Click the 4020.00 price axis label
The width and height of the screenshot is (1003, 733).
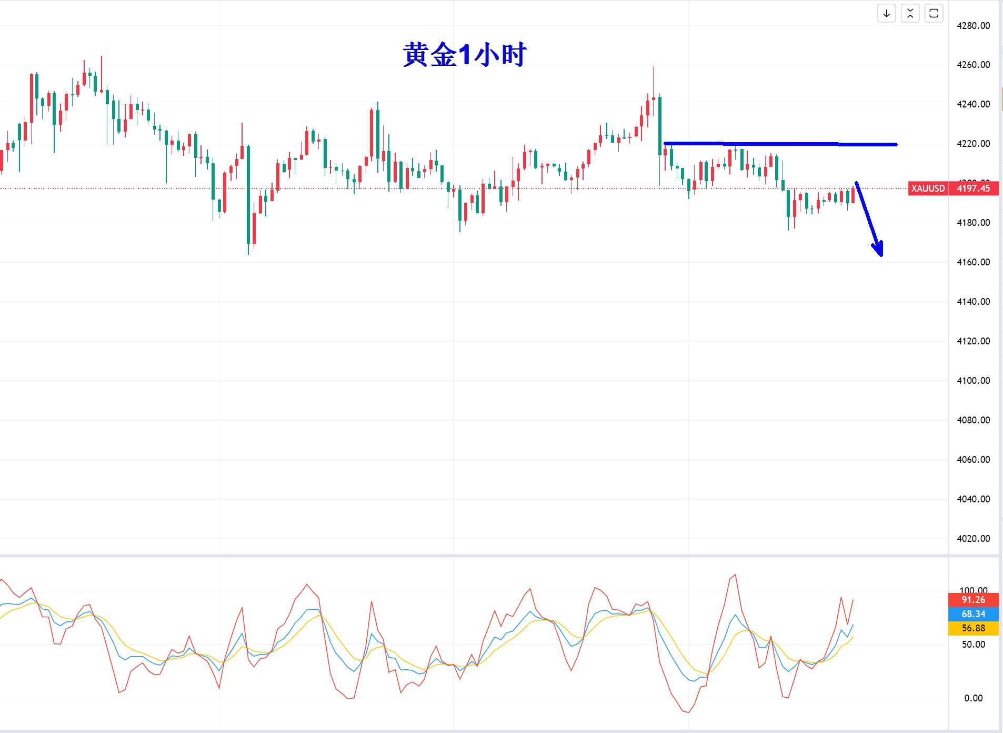tap(973, 539)
